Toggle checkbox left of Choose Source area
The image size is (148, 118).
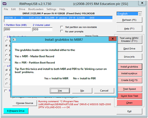pyautogui.click(x=5, y=91)
